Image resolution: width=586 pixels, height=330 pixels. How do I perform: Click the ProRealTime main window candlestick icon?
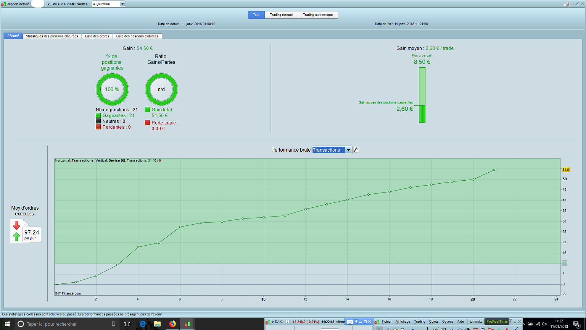pos(377,322)
